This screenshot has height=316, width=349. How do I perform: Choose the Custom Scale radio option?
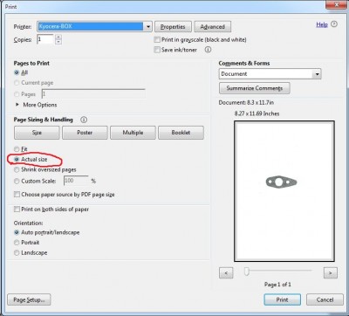(x=17, y=181)
